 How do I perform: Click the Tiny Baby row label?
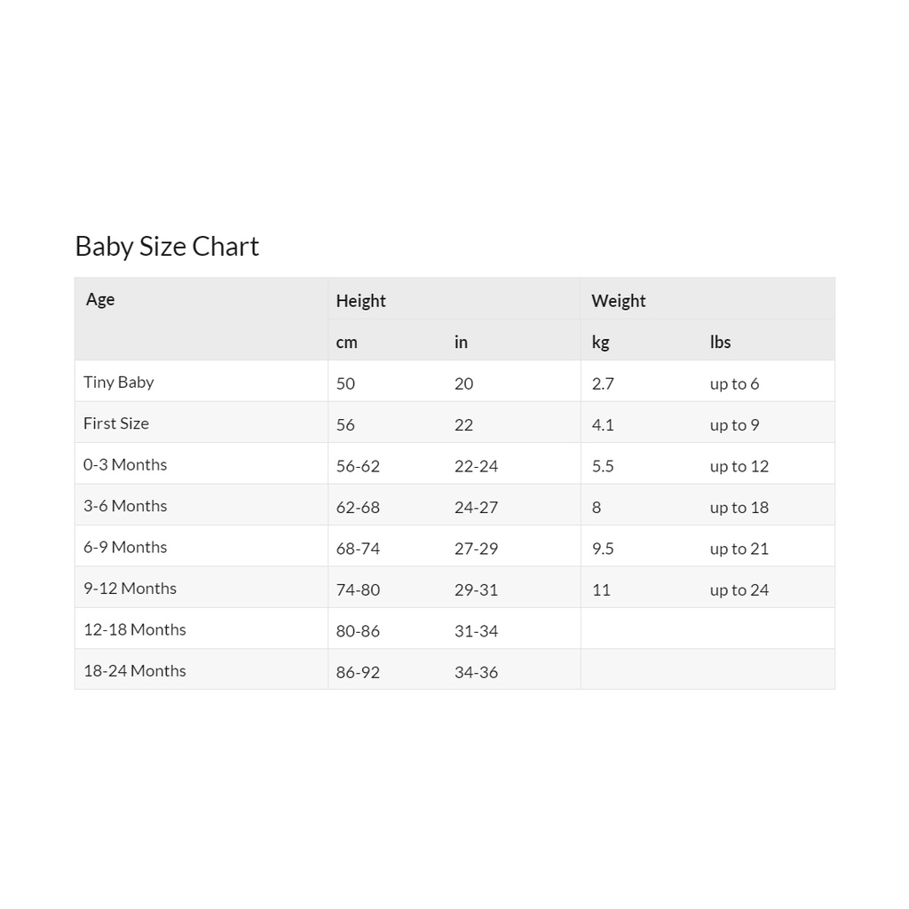pos(119,382)
